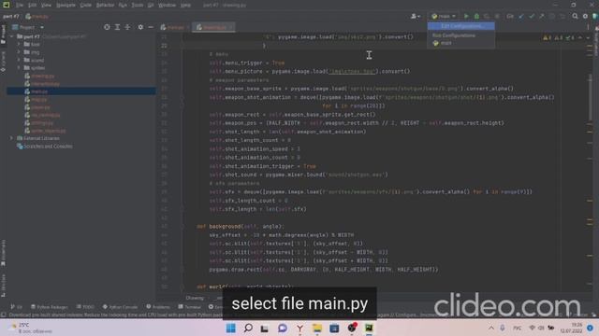Select drawing.py in project tree
Image resolution: width=599 pixels, height=336 pixels.
coord(39,76)
